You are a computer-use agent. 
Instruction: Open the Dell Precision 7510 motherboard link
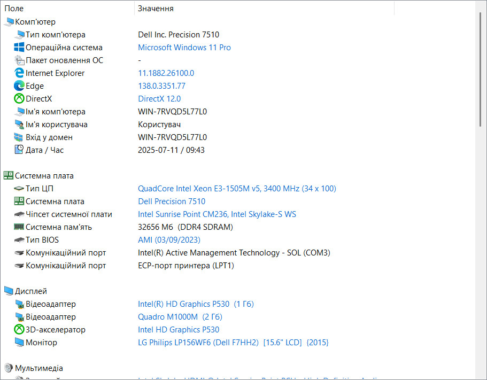(172, 201)
